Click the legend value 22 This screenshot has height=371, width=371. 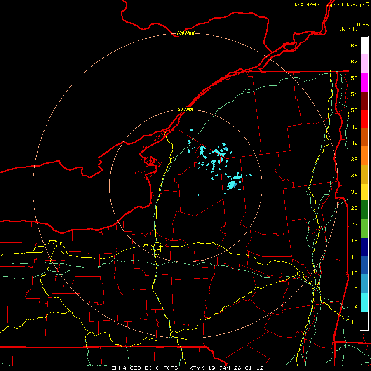pos(354,224)
